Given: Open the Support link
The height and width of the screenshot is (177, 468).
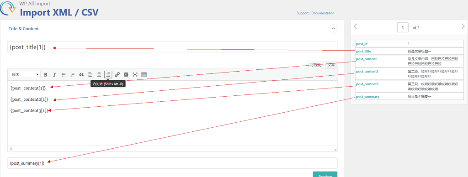Looking at the screenshot, I should 303,13.
